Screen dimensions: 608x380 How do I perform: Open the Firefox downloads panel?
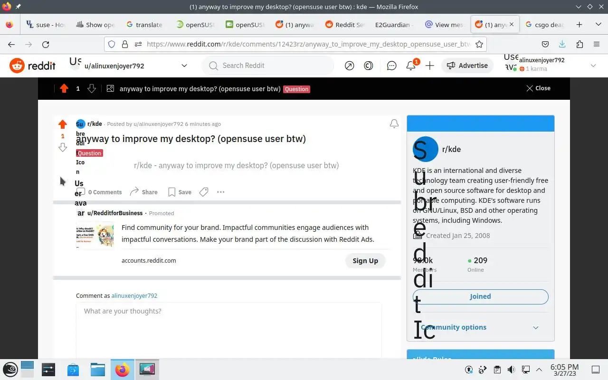562,44
